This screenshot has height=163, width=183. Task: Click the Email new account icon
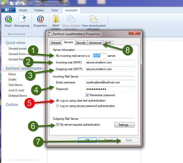(8, 19)
